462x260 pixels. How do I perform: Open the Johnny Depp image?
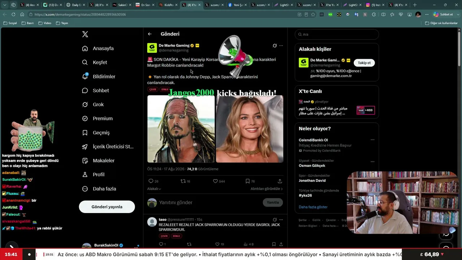[181, 129]
